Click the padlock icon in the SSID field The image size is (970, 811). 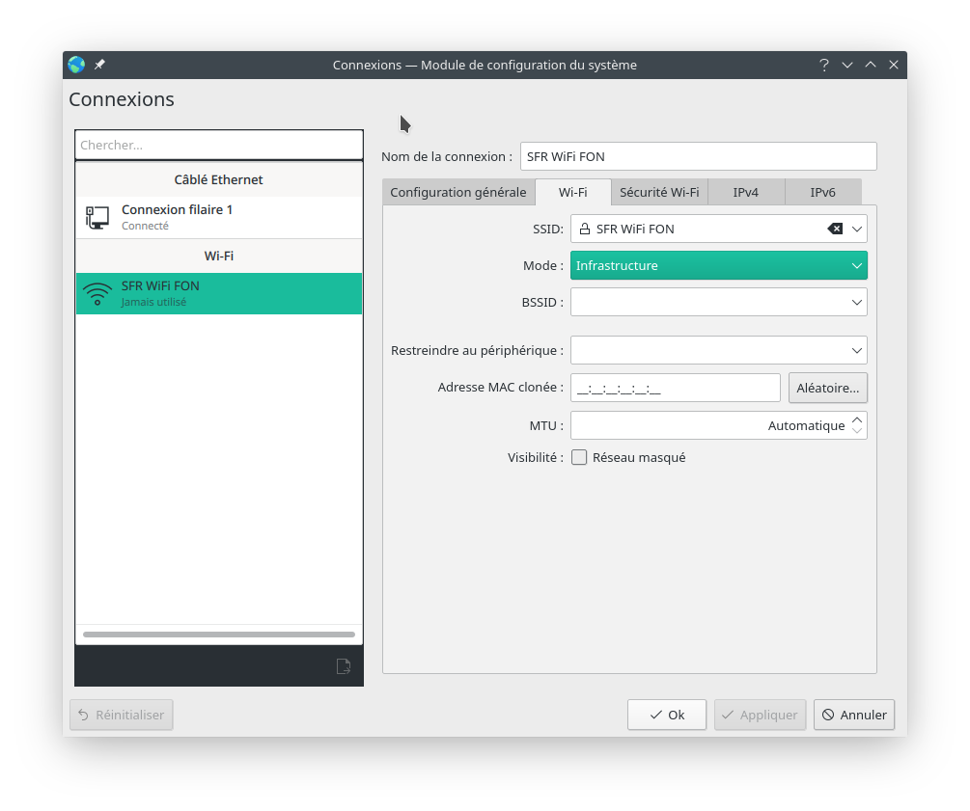tap(584, 229)
